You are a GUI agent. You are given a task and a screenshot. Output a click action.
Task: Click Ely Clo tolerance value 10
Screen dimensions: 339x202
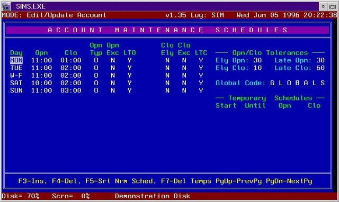[x=257, y=68]
